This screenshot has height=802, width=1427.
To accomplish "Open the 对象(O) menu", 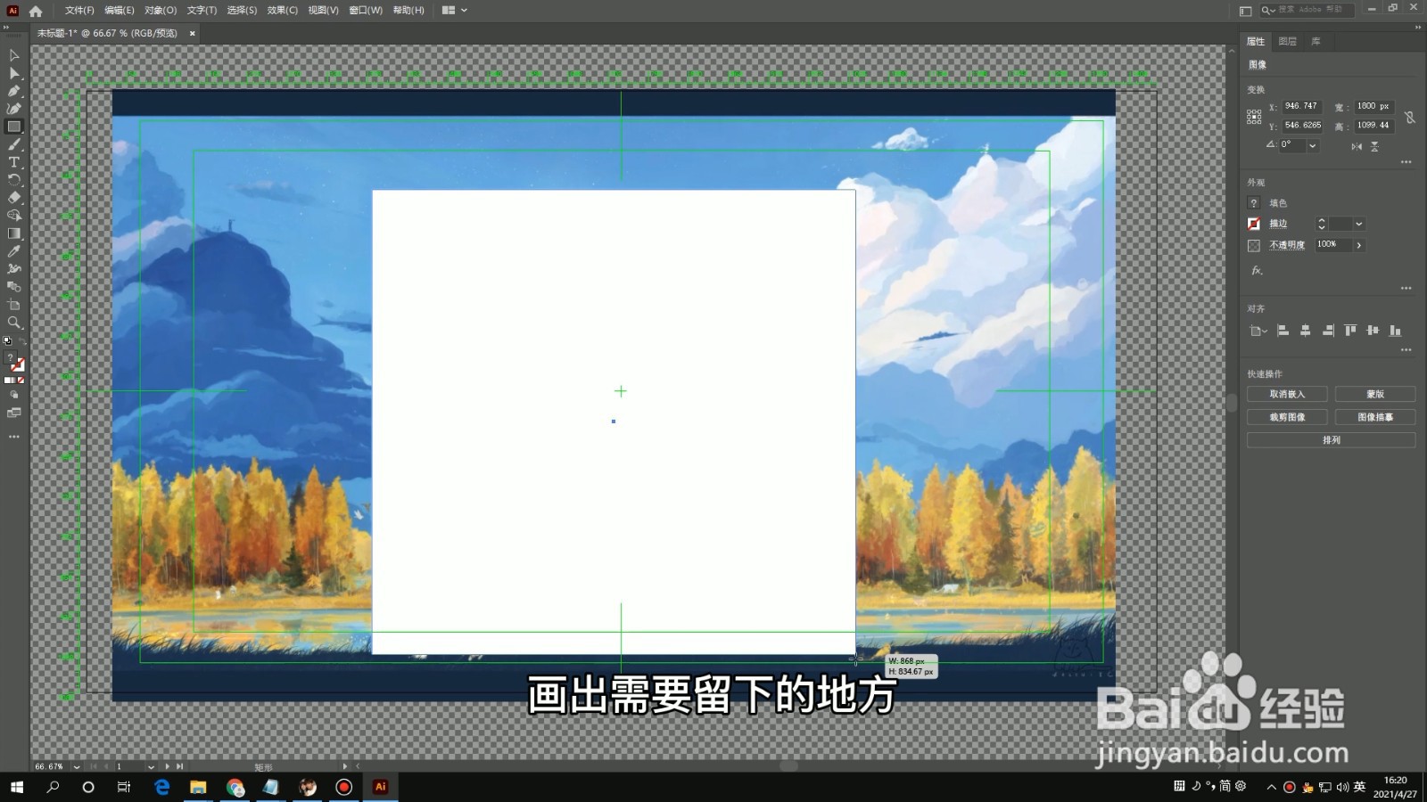I will 161,11.
